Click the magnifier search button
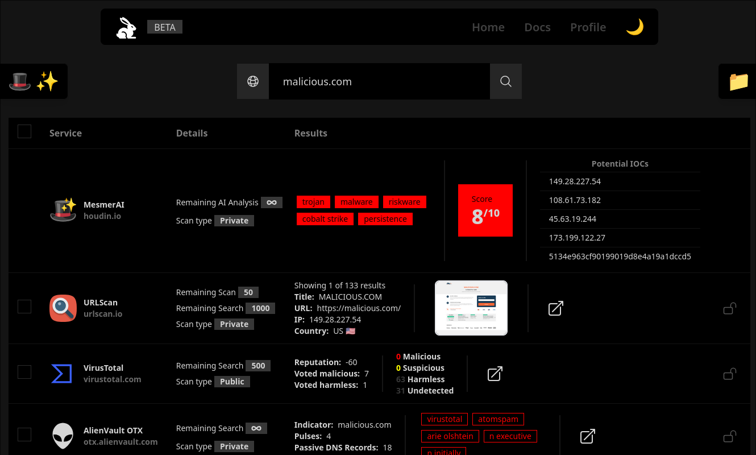This screenshot has height=455, width=756. (506, 81)
